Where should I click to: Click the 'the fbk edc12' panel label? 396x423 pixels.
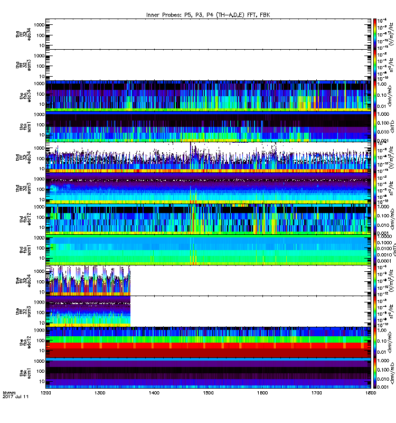click(x=25, y=343)
